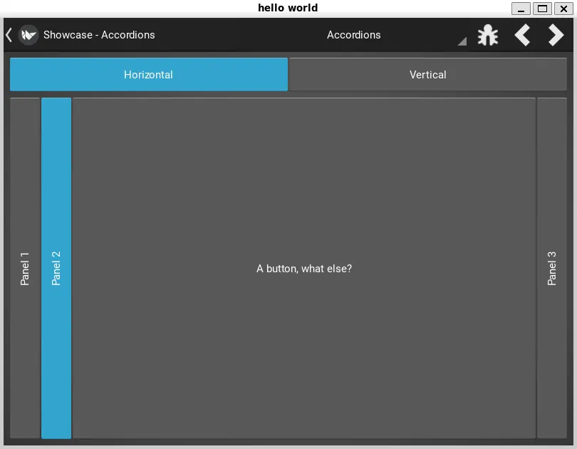The image size is (577, 449).
Task: Open the Accordions spinner dropdown
Action: tap(353, 35)
